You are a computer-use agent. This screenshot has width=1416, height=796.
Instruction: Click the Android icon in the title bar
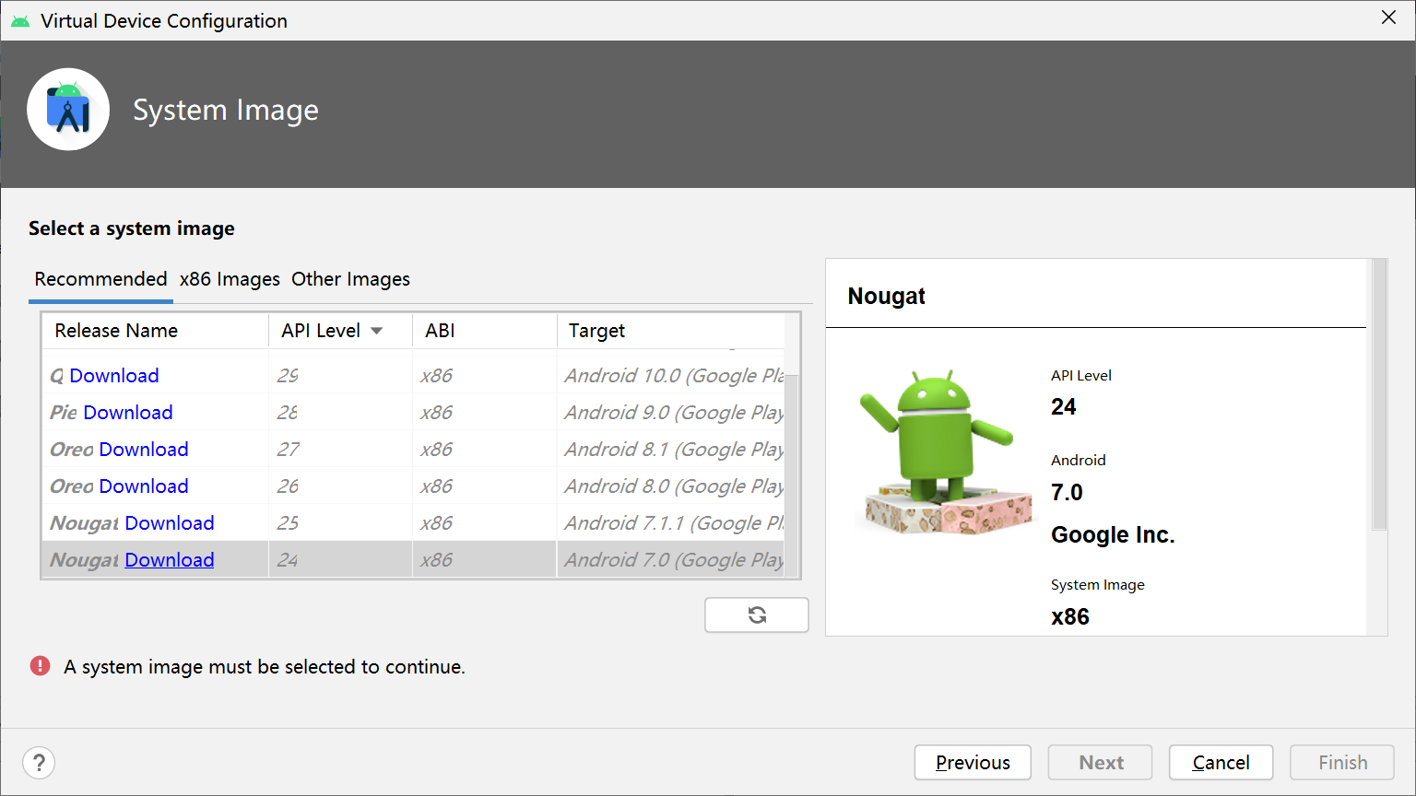click(x=20, y=20)
